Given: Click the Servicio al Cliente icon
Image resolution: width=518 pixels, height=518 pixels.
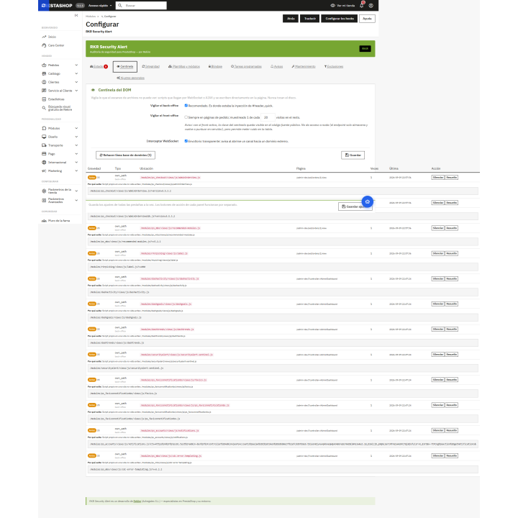Looking at the screenshot, I should coord(44,91).
